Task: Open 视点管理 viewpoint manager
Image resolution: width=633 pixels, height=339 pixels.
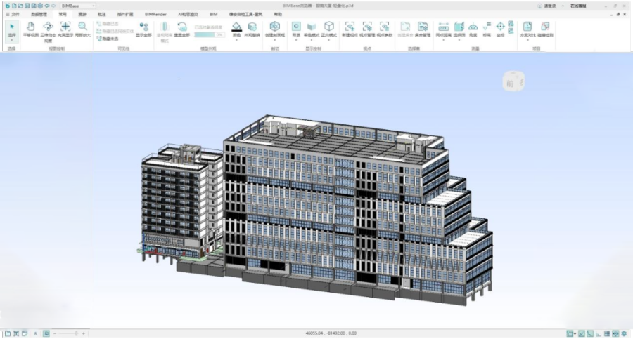Action: click(x=367, y=29)
